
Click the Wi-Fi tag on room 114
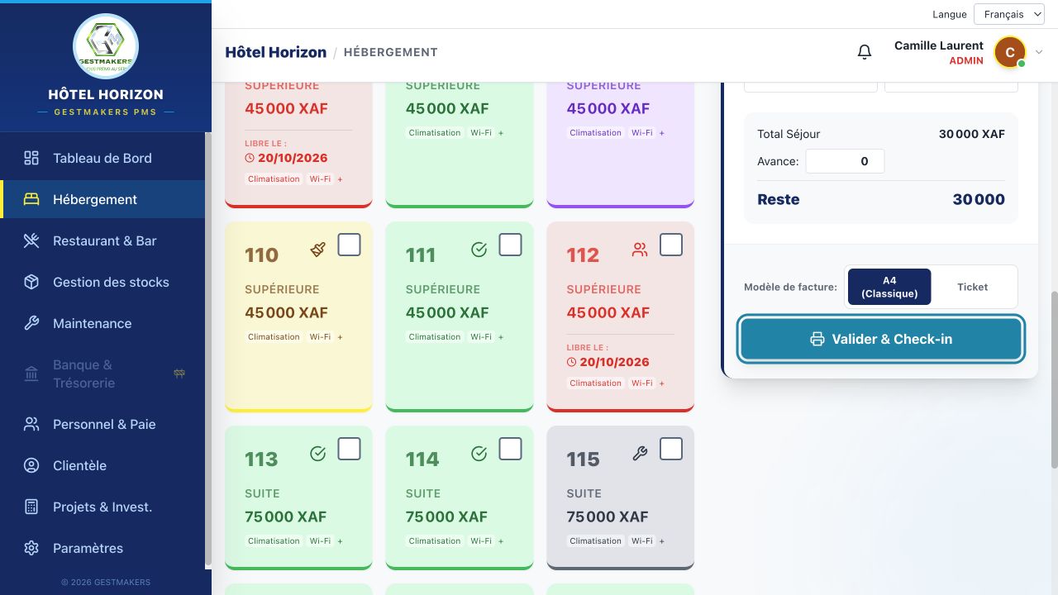pos(480,541)
